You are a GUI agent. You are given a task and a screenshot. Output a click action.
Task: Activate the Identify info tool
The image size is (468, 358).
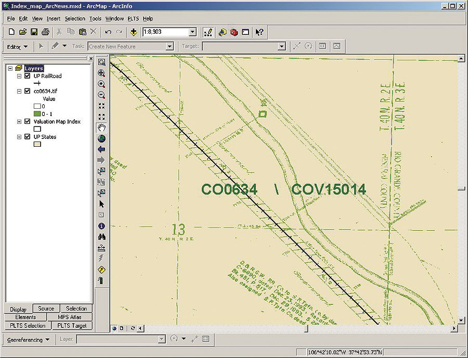(101, 226)
